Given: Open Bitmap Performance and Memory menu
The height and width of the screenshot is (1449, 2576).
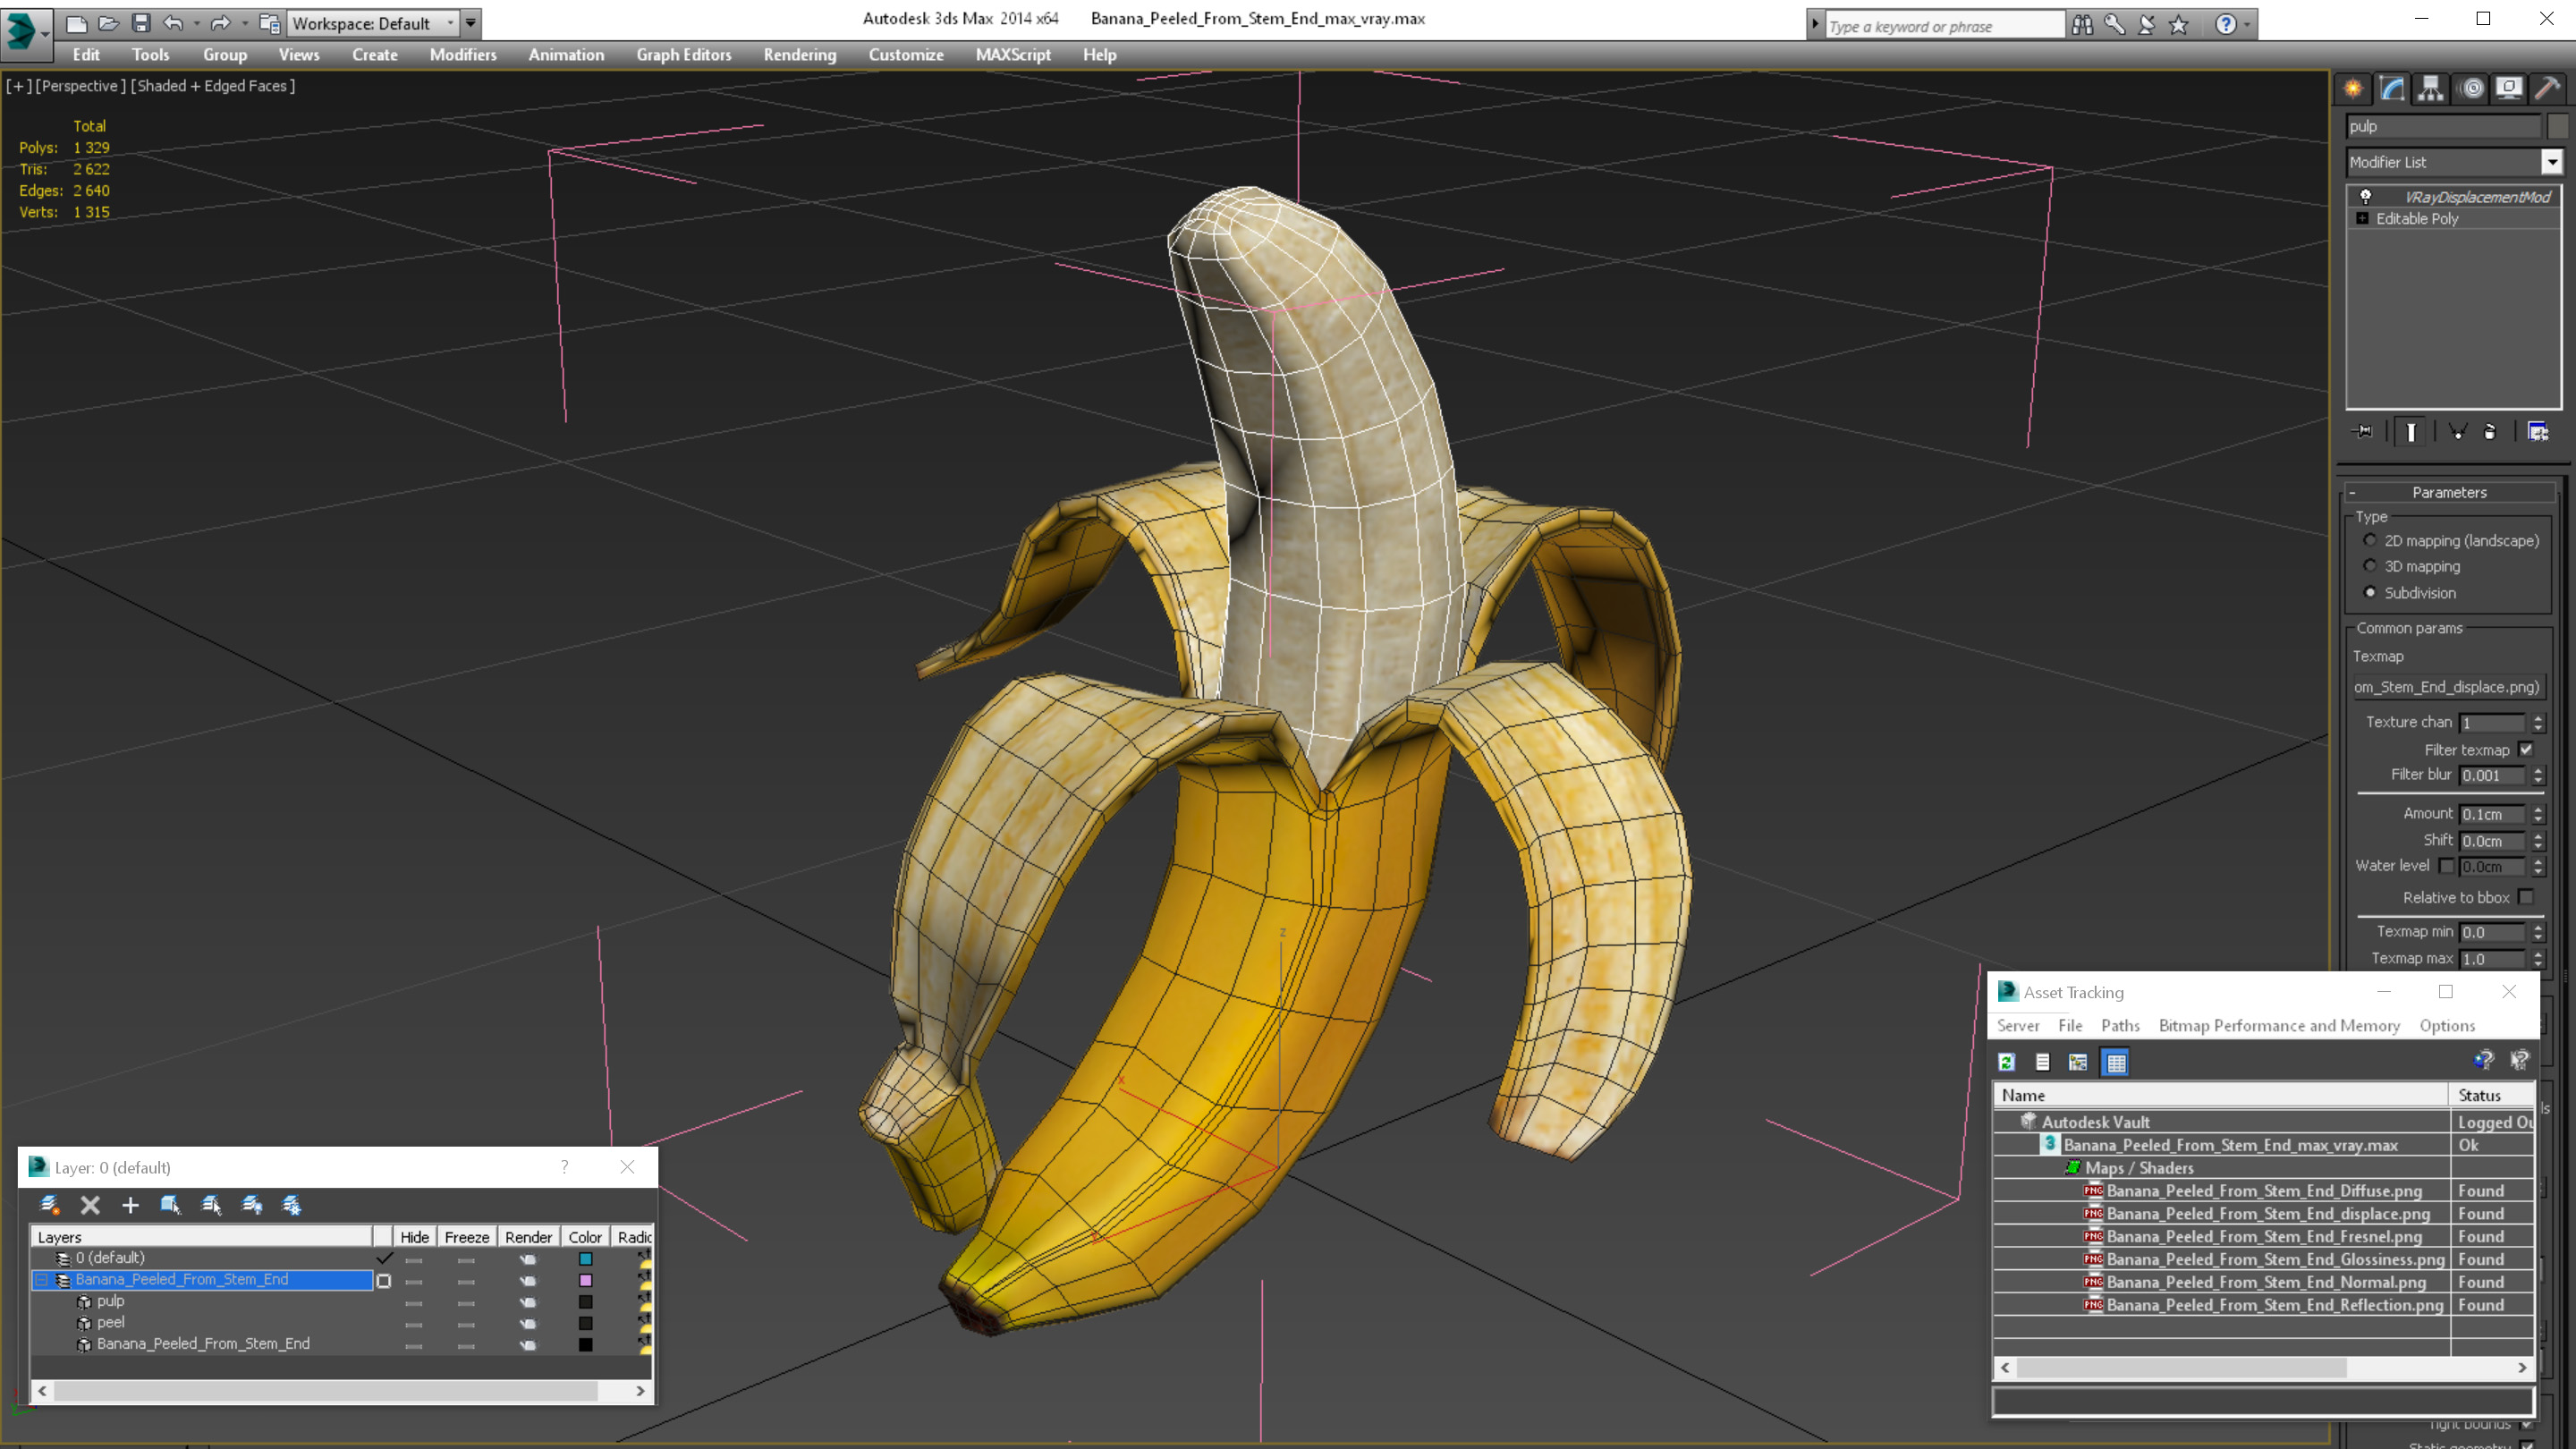Looking at the screenshot, I should pyautogui.click(x=2279, y=1026).
